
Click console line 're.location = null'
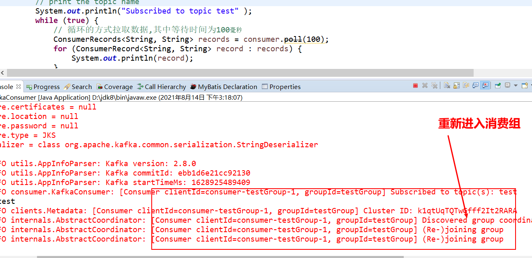tap(39, 116)
